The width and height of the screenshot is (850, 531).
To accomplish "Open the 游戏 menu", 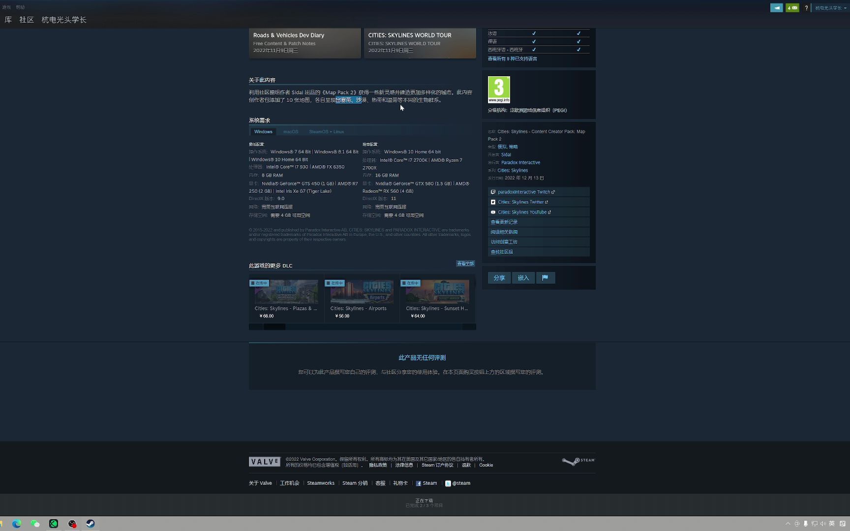I will (6, 7).
